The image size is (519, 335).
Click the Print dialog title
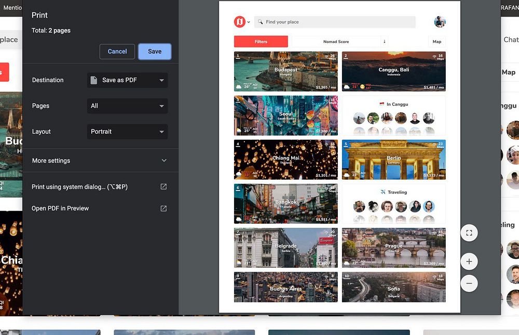tap(39, 15)
